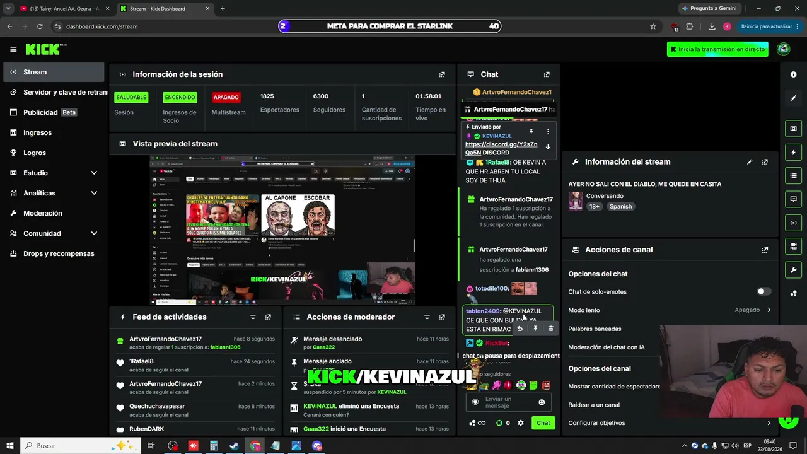Click the lightning bolt icon in the right sidebar
This screenshot has height=454, width=807.
[x=793, y=152]
